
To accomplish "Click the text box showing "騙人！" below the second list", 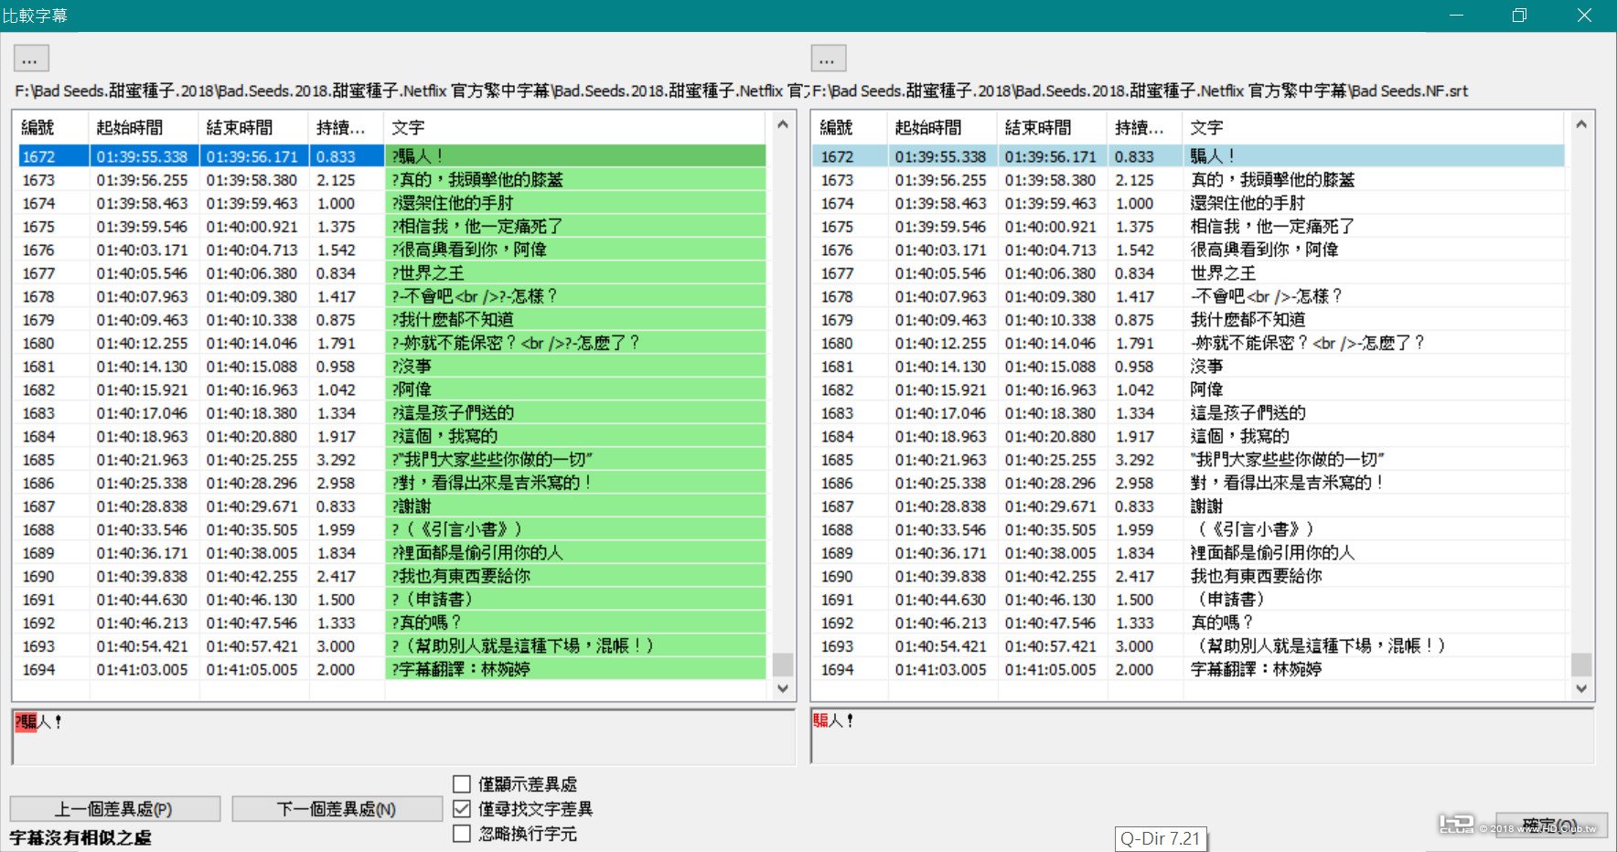I will [x=1202, y=737].
